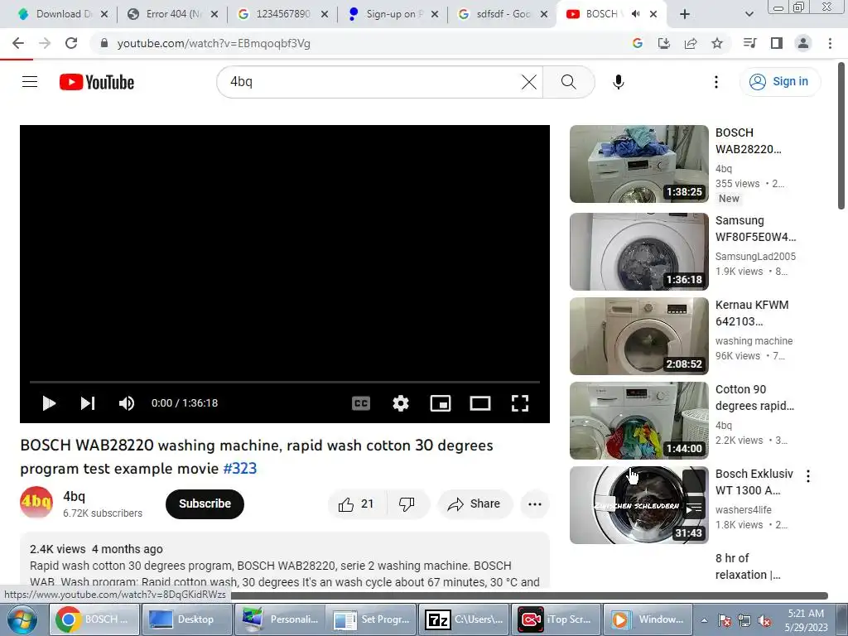This screenshot has width=848, height=636.
Task: Click the taskbar speaker volume icon
Action: tap(764, 621)
